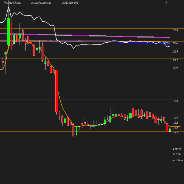
Task: Click the last green candlestick on the right
Action: pyautogui.click(x=170, y=130)
